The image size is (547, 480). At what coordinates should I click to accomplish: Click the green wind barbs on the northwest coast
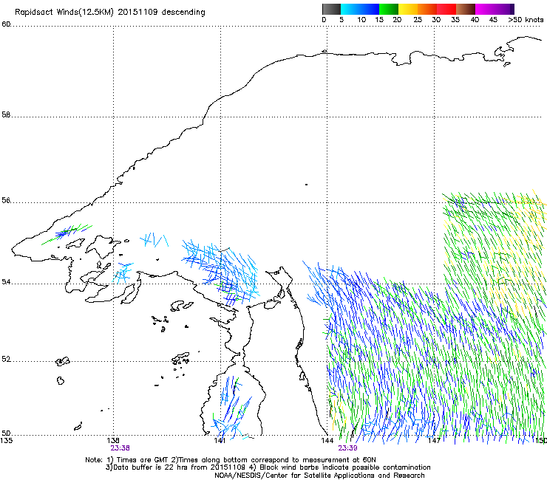tap(67, 234)
